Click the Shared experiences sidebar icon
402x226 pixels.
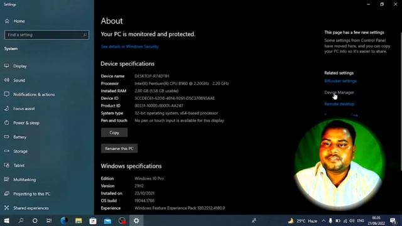7,208
